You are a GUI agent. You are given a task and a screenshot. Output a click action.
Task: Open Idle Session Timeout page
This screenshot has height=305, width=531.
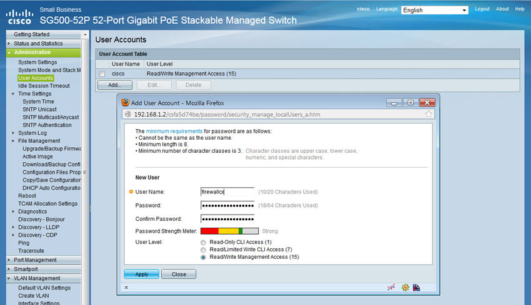44,86
